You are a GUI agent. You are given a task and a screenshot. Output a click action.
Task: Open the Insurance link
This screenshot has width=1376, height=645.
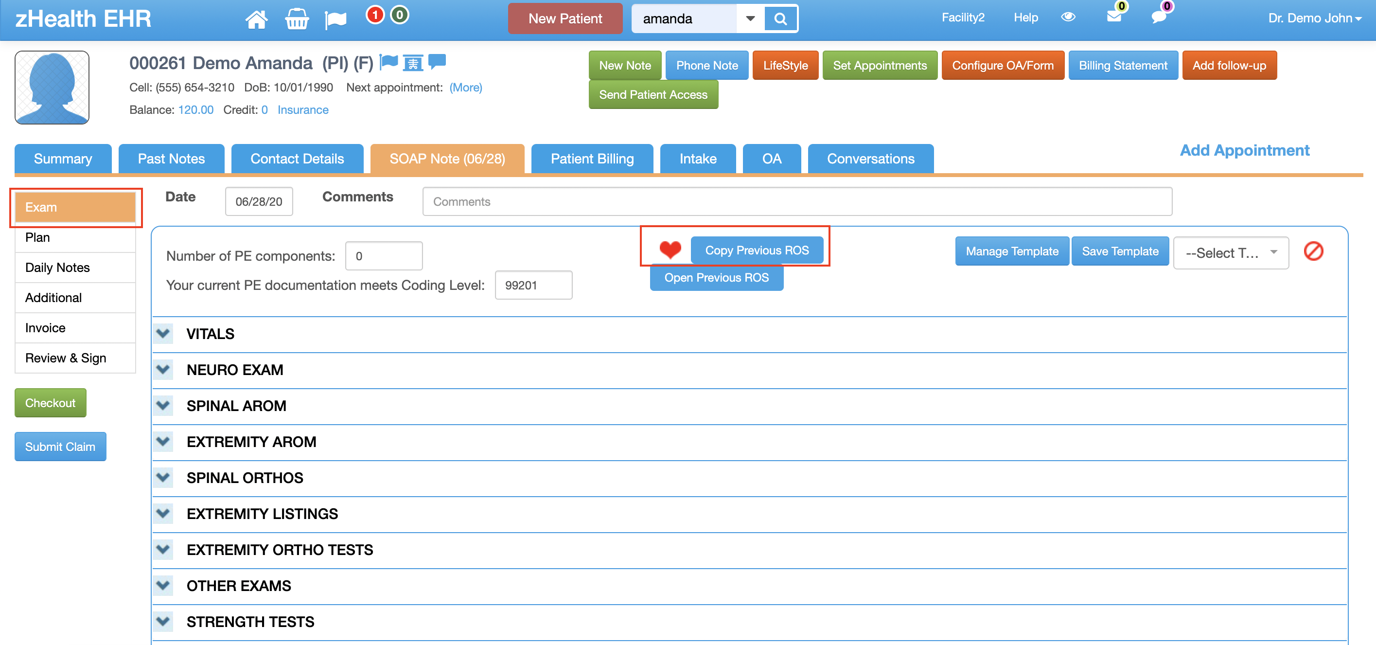pyautogui.click(x=303, y=109)
